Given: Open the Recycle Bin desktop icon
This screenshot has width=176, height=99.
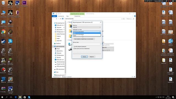Looking at the screenshot, I should (3, 4).
